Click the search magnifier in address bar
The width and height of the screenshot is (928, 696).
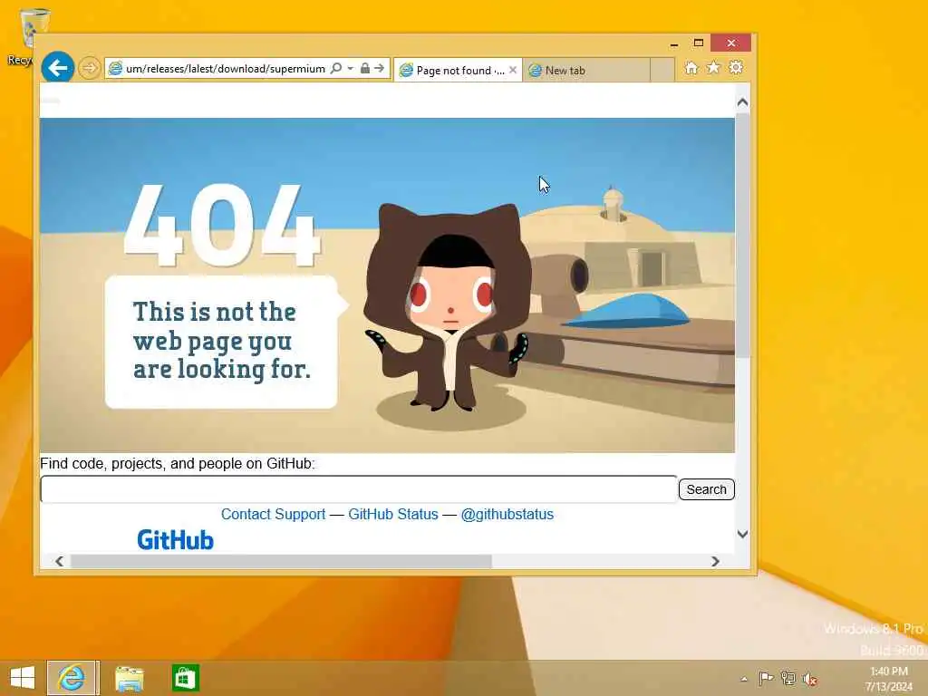[x=336, y=68]
